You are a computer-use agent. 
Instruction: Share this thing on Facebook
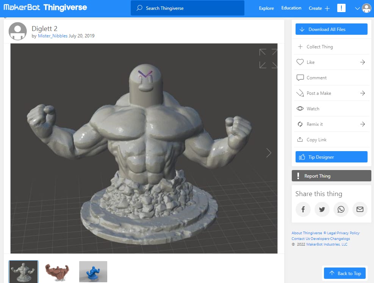tap(303, 209)
